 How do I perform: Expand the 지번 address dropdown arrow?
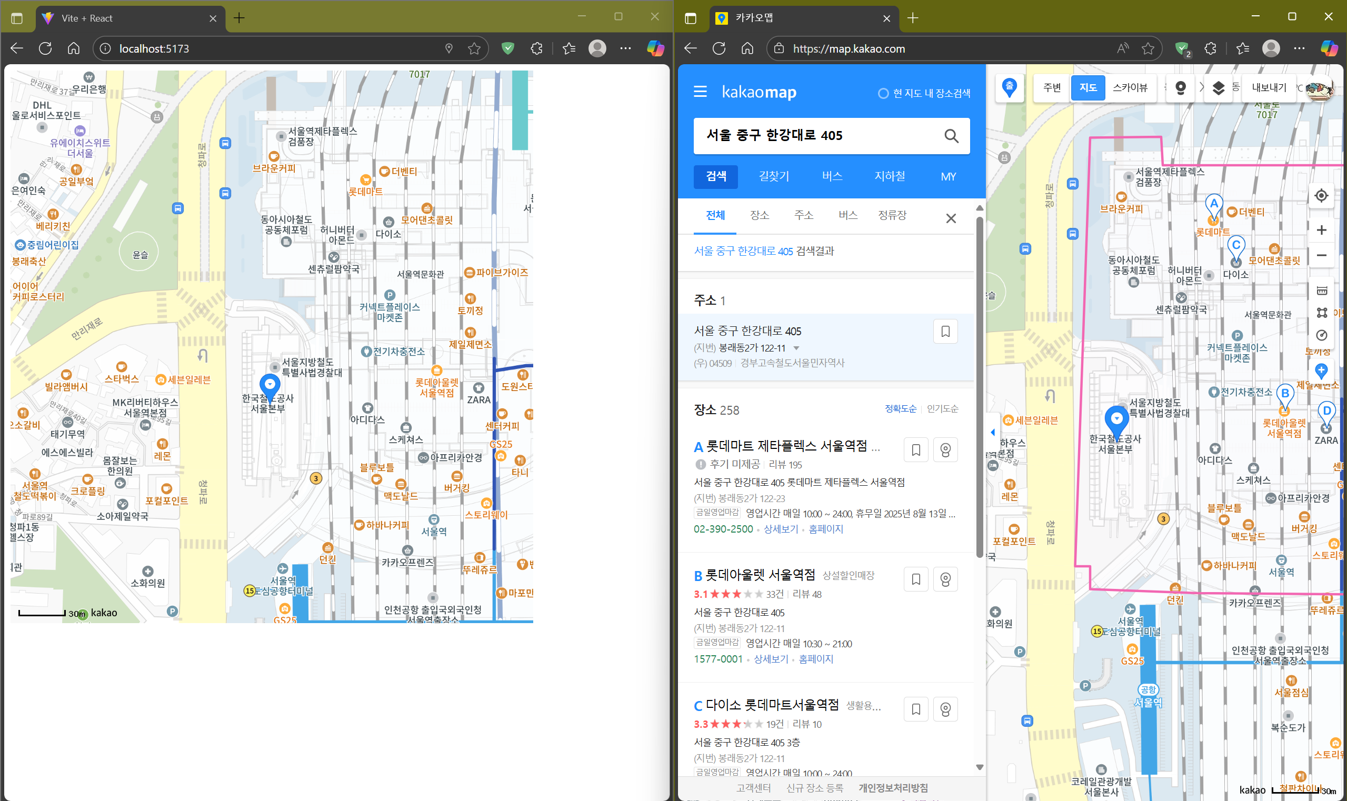tap(796, 348)
